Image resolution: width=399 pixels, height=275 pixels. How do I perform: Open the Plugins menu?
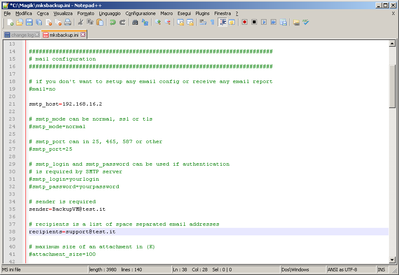click(x=203, y=13)
